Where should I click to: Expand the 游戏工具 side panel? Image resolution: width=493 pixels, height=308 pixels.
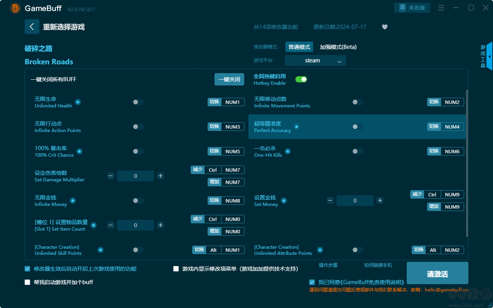click(489, 56)
